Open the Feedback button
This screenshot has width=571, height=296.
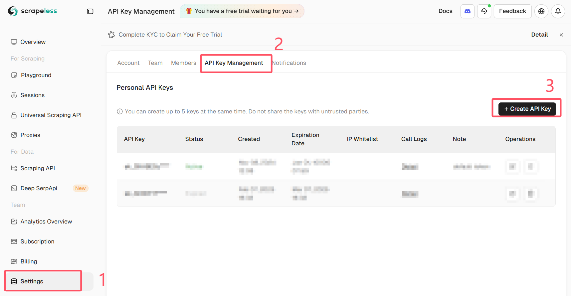[512, 11]
